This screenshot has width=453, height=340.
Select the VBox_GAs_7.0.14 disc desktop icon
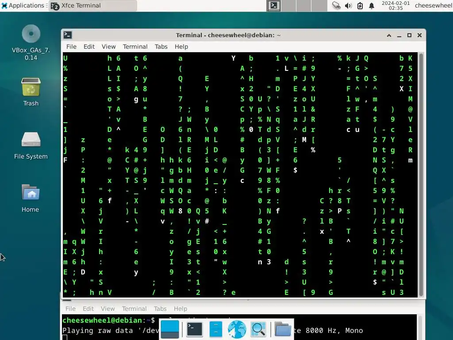click(x=31, y=42)
